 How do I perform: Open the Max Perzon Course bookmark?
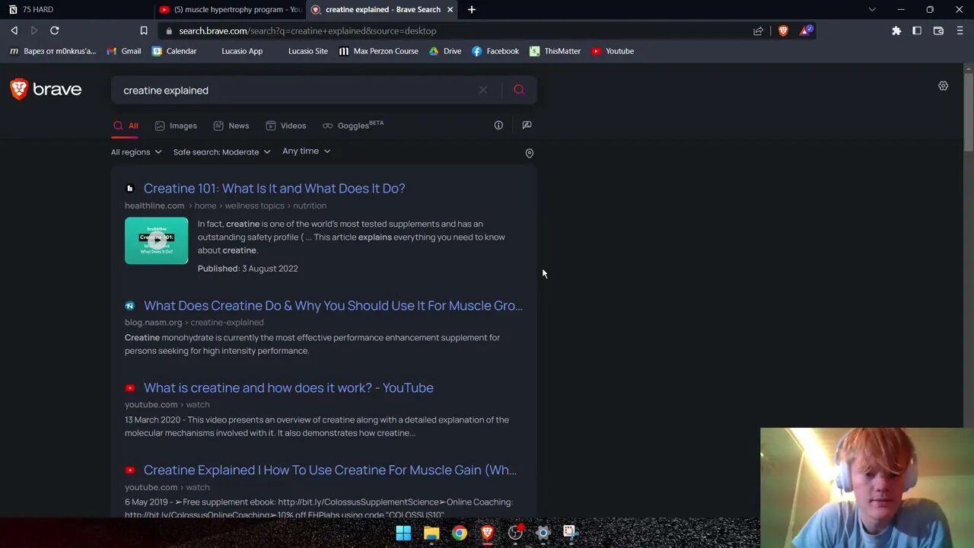[378, 51]
